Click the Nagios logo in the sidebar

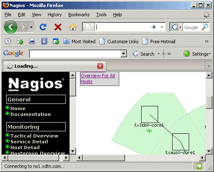(x=36, y=84)
